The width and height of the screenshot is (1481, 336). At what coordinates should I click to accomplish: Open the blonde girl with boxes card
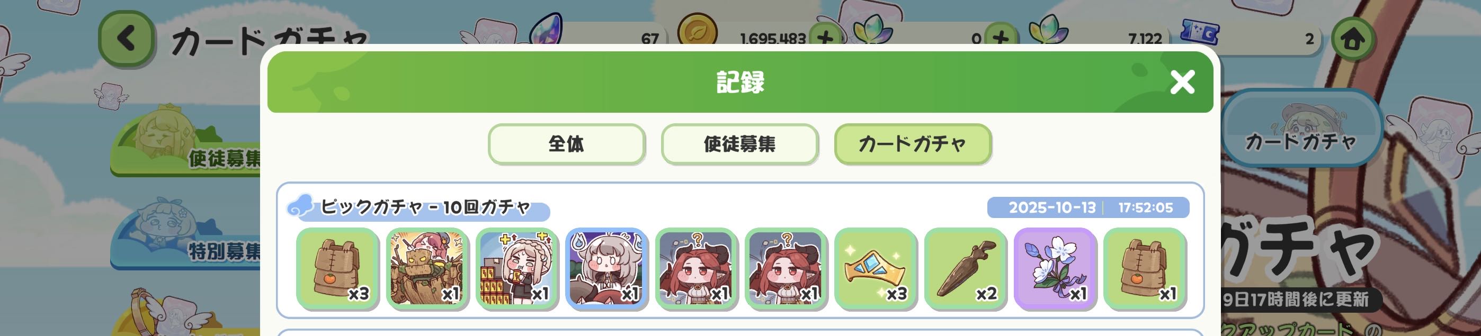pos(517,269)
